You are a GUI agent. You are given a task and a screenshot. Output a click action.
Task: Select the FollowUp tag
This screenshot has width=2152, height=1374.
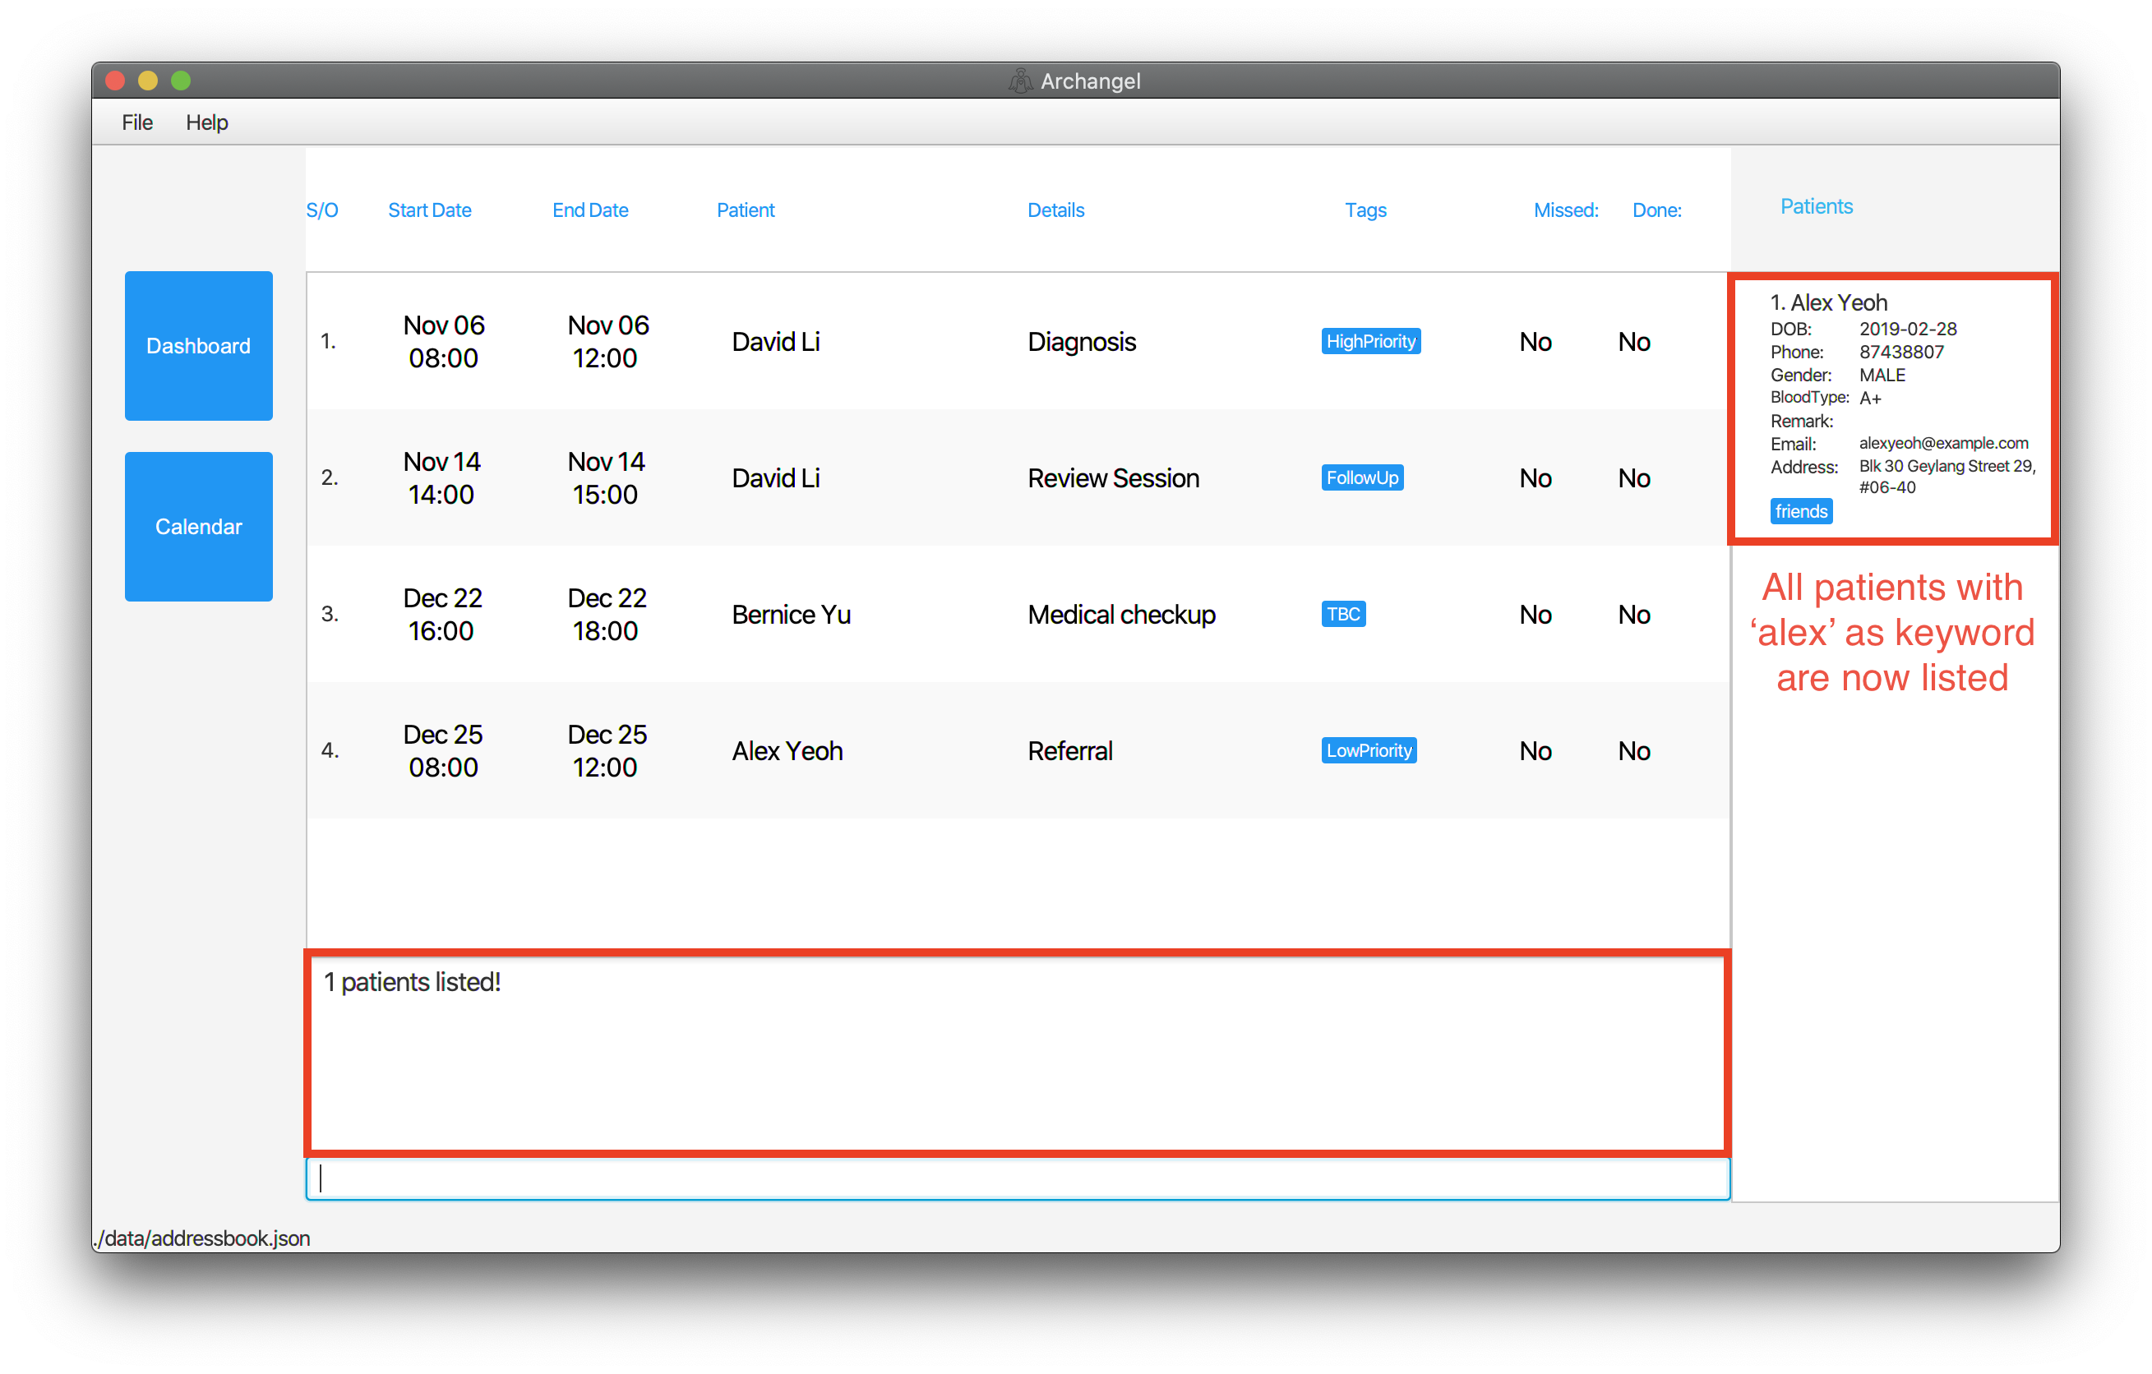pos(1362,478)
